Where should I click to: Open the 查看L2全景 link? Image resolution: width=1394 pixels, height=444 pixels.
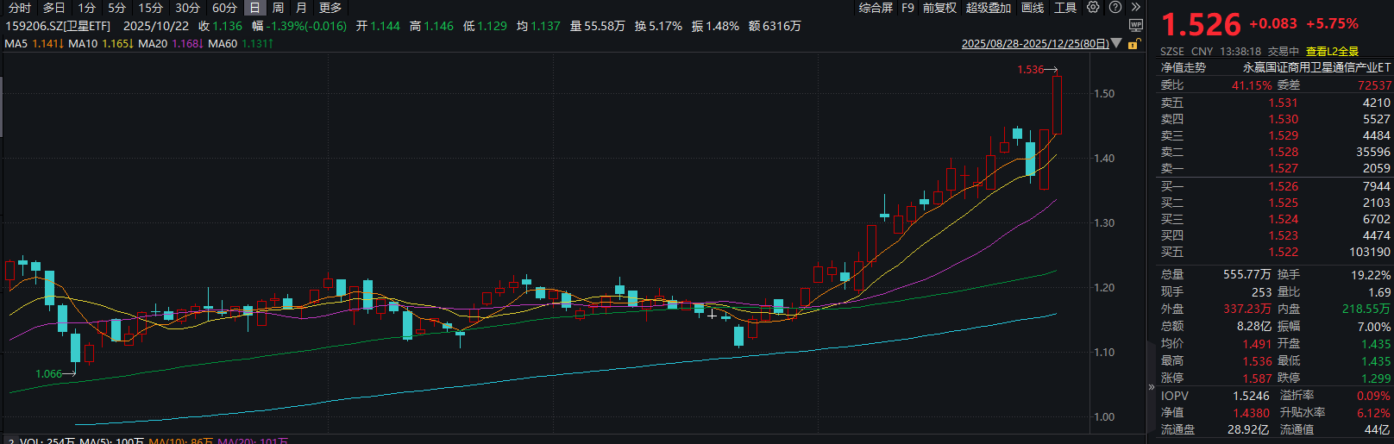pyautogui.click(x=1332, y=52)
